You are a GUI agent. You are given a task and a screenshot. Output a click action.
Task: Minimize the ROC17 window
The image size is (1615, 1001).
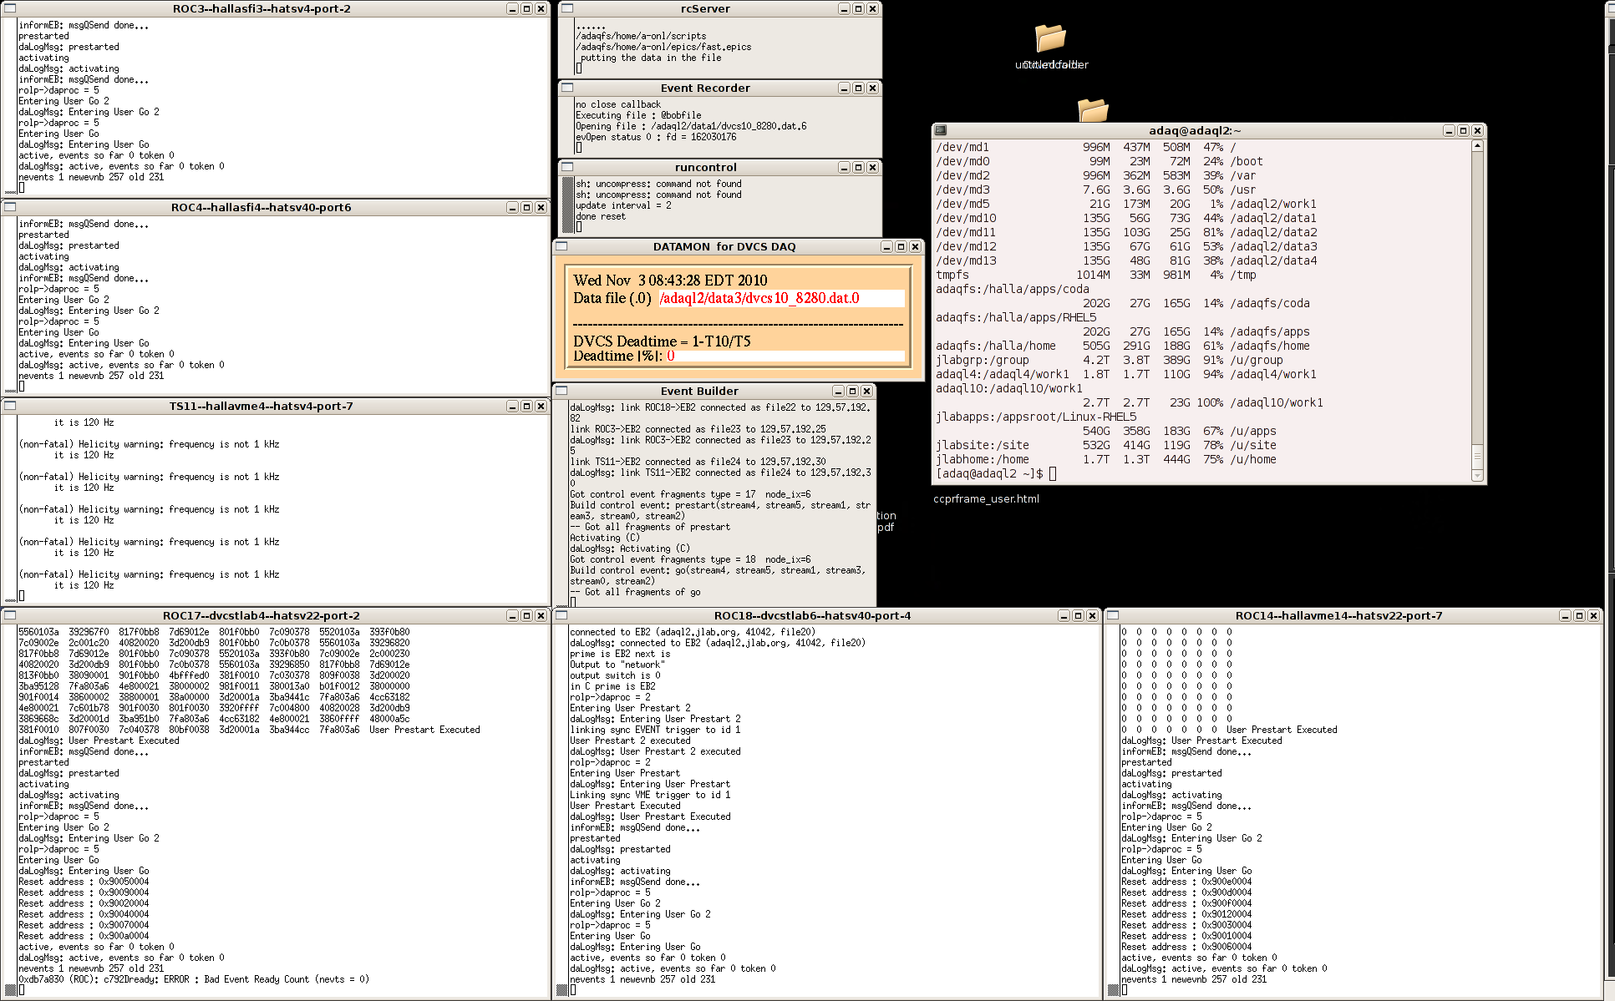coord(512,615)
